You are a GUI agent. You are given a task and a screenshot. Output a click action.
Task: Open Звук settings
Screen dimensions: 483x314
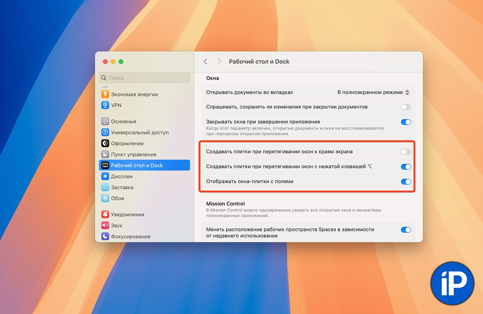click(x=144, y=225)
